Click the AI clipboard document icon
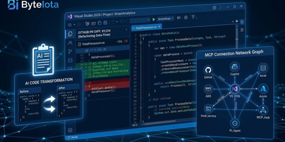 tap(43, 60)
